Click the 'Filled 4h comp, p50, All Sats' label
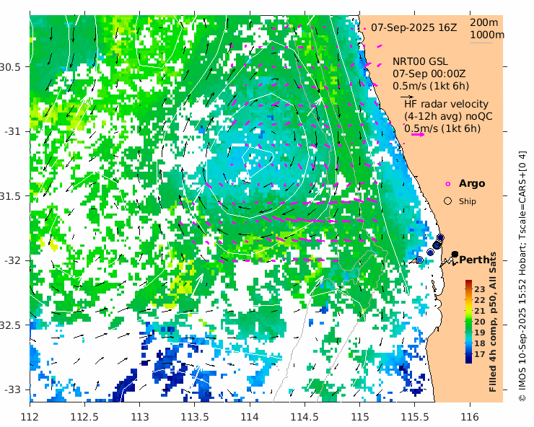Screen dimensions: 534x427 click(493, 322)
